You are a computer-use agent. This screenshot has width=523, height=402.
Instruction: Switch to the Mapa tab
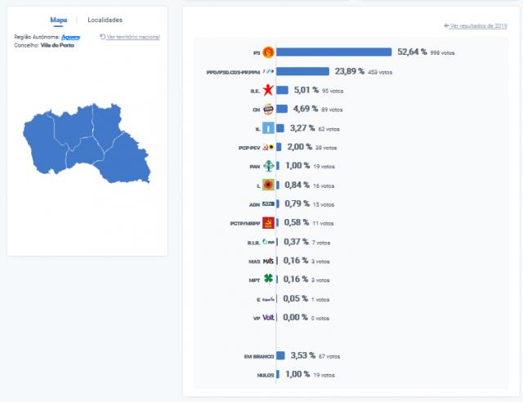[x=59, y=20]
